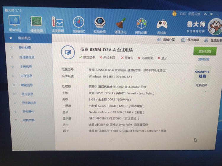Click 重新扫描 rescan button
The image size is (222, 166).
point(205,51)
